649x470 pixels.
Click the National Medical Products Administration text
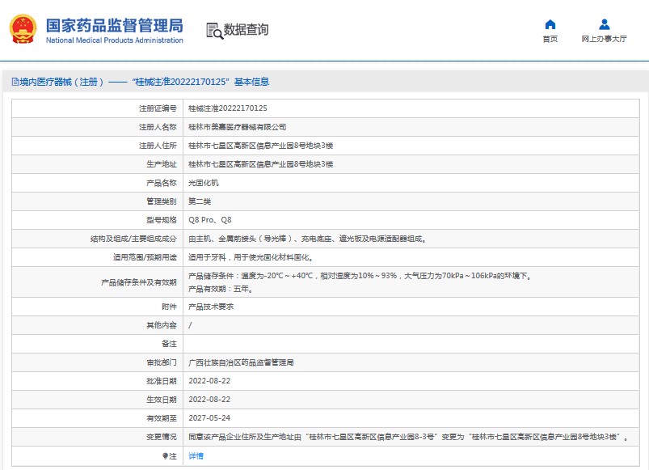click(x=114, y=40)
